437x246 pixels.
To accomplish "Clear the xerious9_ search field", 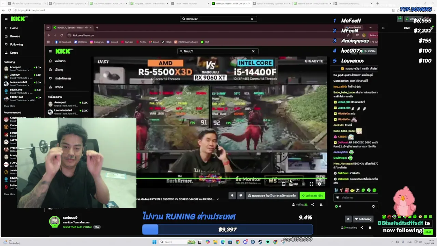I will pos(252,19).
